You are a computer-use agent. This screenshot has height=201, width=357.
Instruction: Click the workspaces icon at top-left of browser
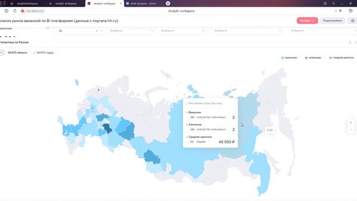[3, 3]
